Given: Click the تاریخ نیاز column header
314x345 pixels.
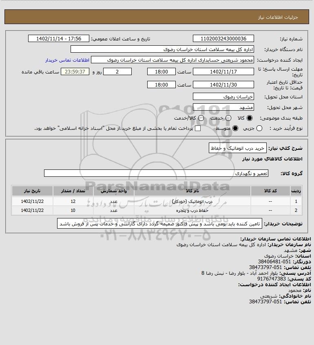Looking at the screenshot, I should [x=32, y=191].
